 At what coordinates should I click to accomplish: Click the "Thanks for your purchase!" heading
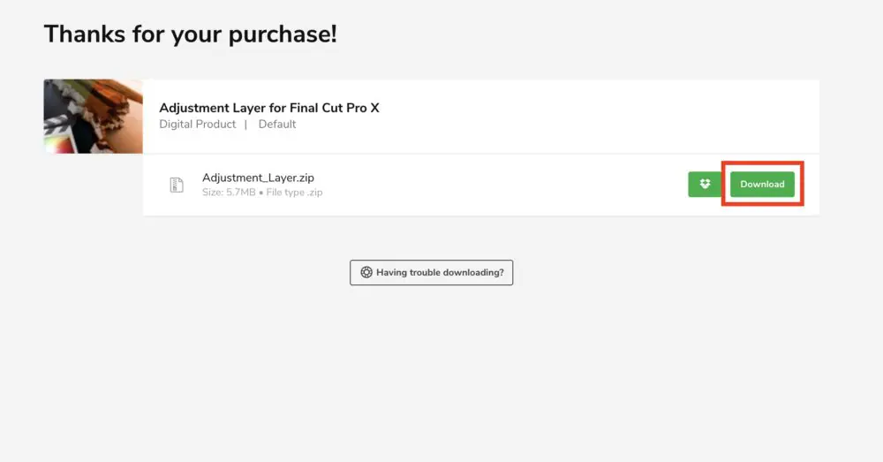pyautogui.click(x=190, y=34)
